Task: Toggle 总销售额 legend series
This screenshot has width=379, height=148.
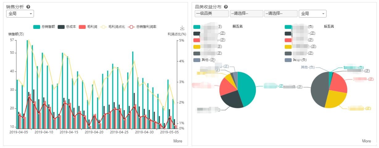Action: (44, 27)
